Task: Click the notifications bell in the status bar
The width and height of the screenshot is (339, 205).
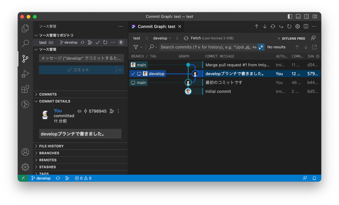Action: [x=315, y=178]
